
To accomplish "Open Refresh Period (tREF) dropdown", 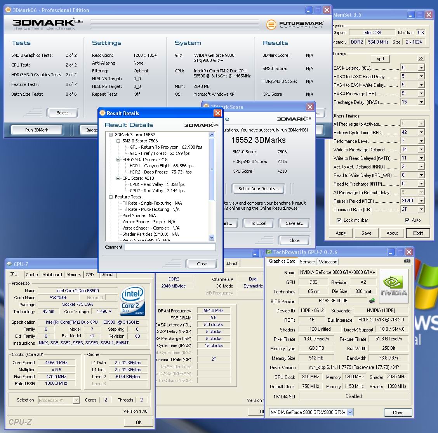I will pyautogui.click(x=421, y=201).
